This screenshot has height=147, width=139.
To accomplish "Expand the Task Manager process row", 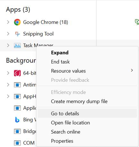I will point(8,45).
